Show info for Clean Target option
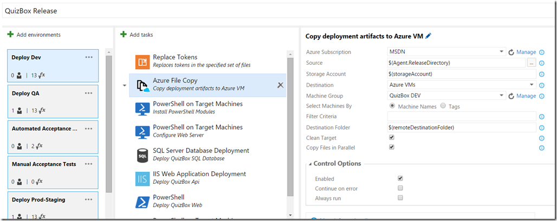Screen dimensions: 557x221 542,138
